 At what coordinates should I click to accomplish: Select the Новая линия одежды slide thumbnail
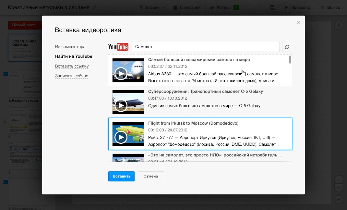point(25,48)
